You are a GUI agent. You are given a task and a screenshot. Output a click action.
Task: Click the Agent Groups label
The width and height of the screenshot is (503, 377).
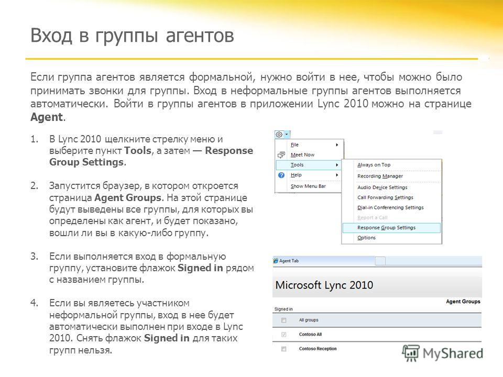(463, 302)
